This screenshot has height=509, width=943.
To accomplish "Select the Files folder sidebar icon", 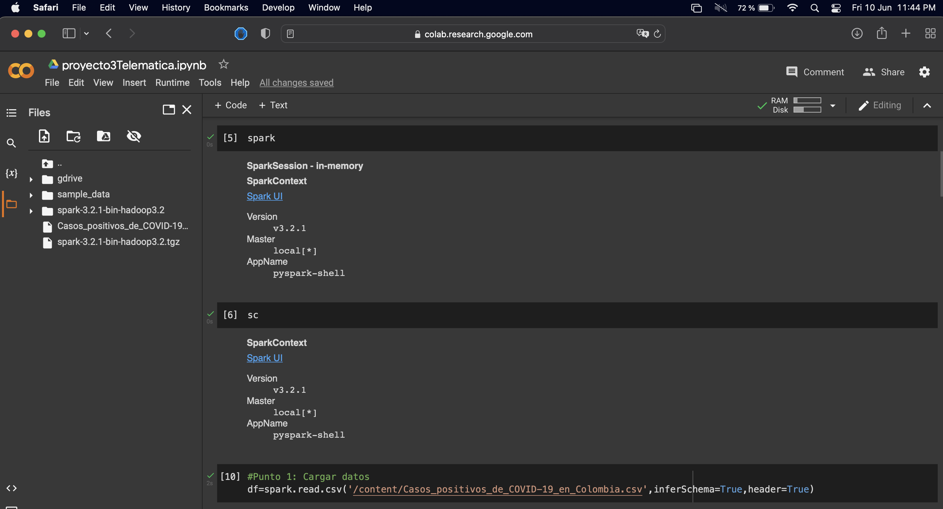I will tap(11, 204).
